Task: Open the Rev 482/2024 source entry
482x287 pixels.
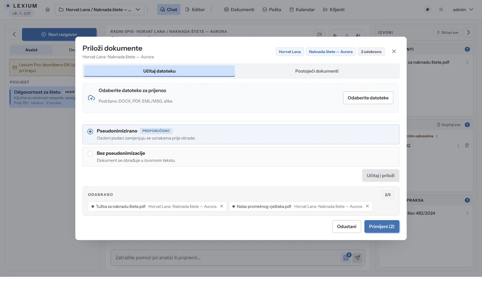Action: (x=421, y=213)
